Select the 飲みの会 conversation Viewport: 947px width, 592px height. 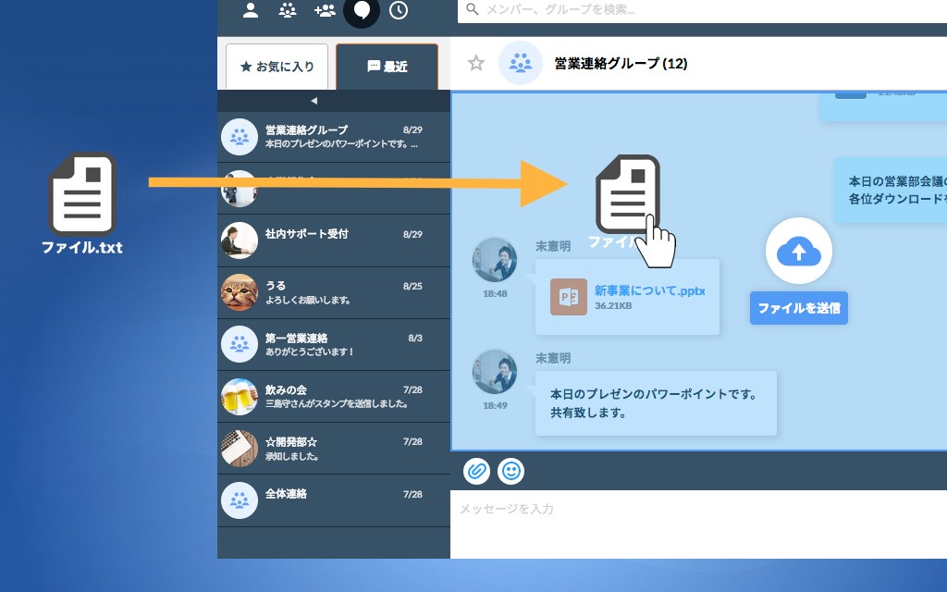(x=333, y=396)
